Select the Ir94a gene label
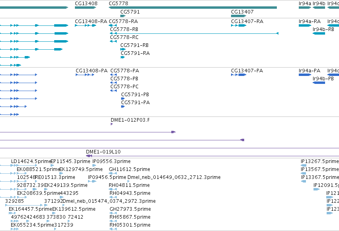339x231 pixels. [305, 4]
